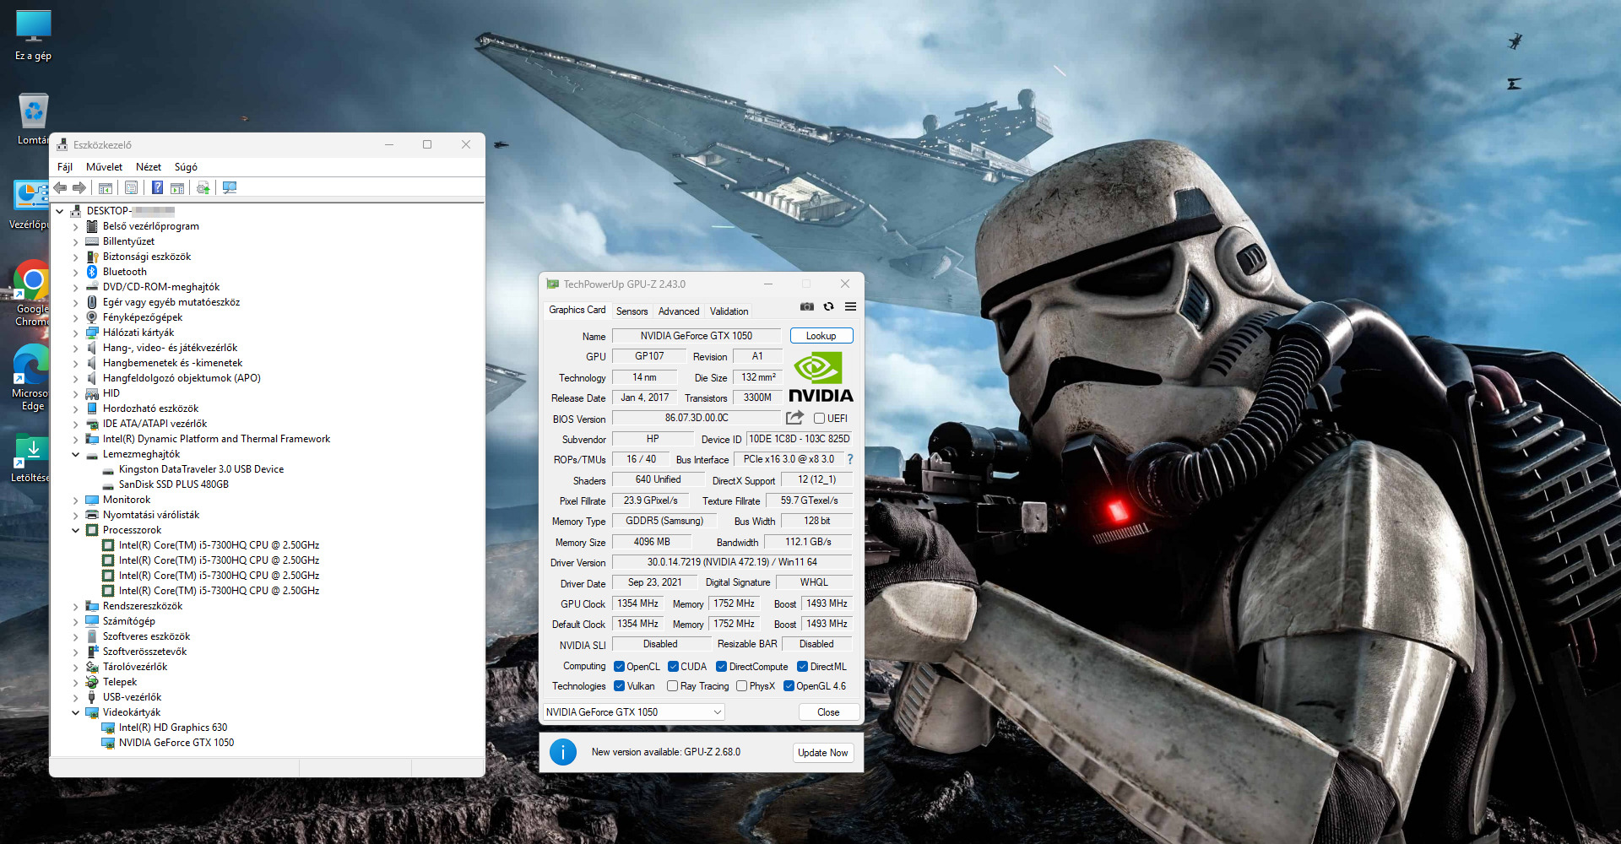The height and width of the screenshot is (844, 1621).
Task: Click the show/hide action pane toolbar icon
Action: tap(177, 188)
